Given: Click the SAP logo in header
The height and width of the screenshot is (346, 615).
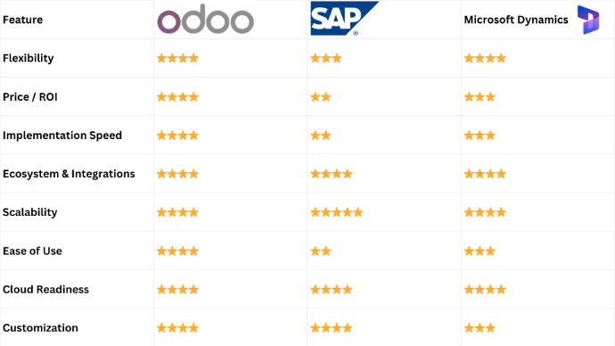Looking at the screenshot, I should pyautogui.click(x=345, y=19).
